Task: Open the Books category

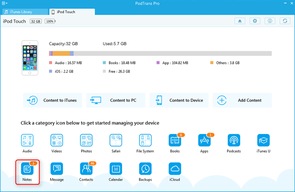Action: [x=175, y=140]
